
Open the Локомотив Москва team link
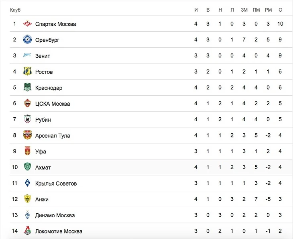pos(59,231)
